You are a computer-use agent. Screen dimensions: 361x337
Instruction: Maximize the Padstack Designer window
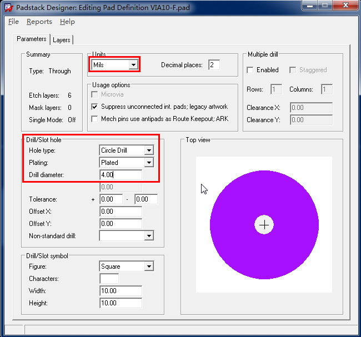(325, 6)
